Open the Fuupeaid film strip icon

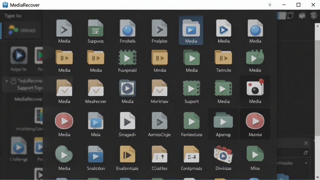point(127,58)
